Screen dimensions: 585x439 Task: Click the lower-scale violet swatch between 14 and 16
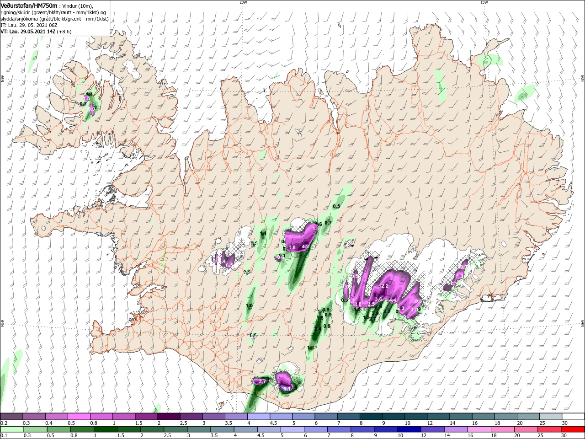[x=457, y=429]
